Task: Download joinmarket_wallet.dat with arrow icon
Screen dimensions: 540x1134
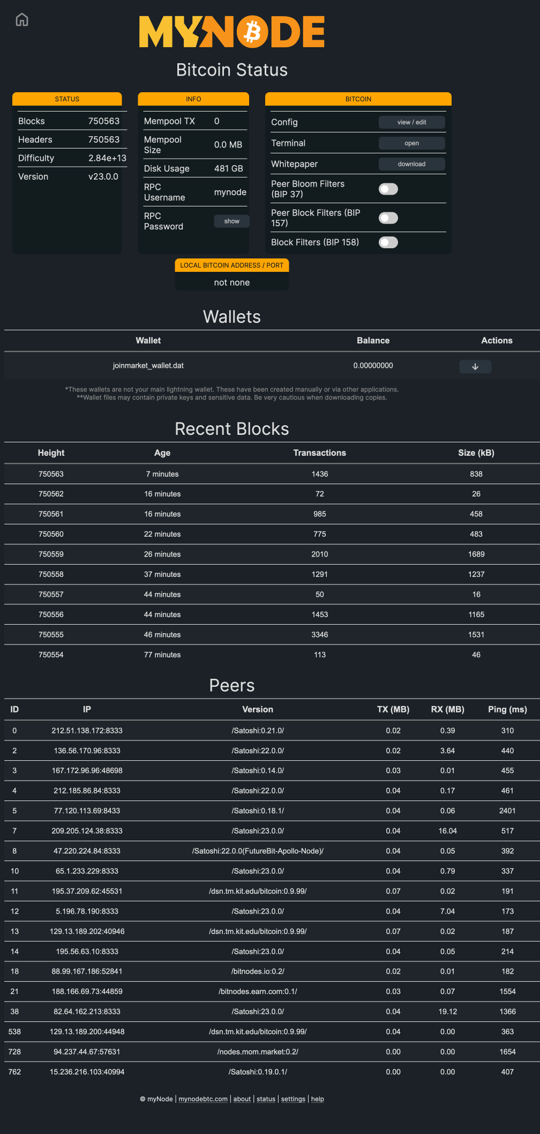Action: point(475,367)
